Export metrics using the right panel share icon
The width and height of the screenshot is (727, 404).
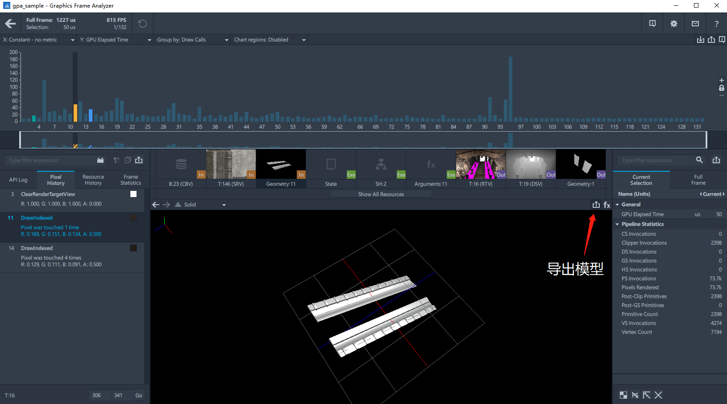[x=716, y=160]
